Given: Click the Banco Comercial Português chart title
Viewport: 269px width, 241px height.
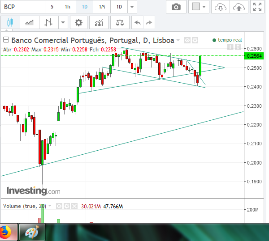Looking at the screenshot, I should pos(93,40).
